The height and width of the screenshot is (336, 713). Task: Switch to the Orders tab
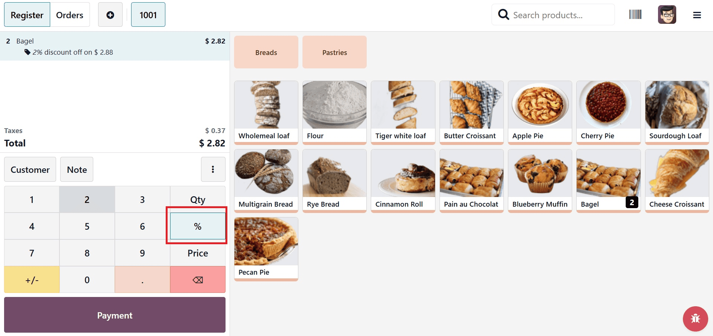pyautogui.click(x=69, y=14)
